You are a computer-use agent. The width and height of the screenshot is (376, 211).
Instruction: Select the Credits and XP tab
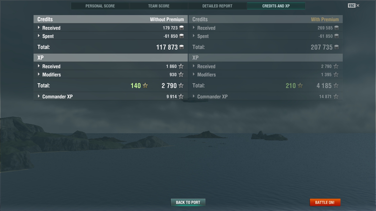tap(276, 6)
